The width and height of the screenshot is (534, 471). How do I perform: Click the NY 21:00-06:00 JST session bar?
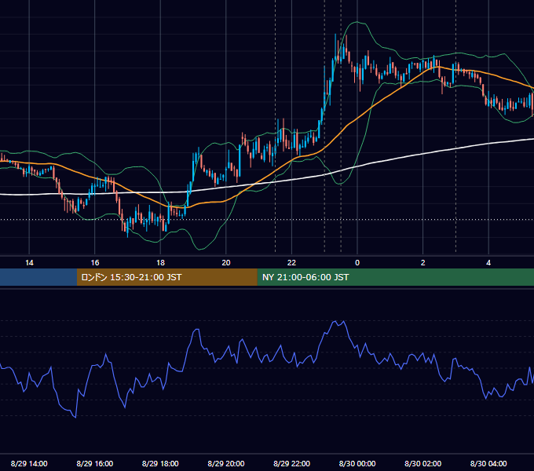pos(395,277)
